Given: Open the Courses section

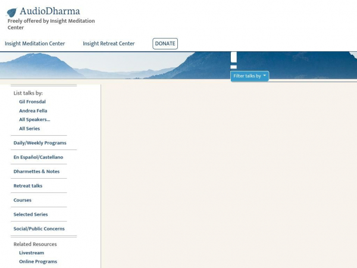Looking at the screenshot, I should (x=23, y=200).
